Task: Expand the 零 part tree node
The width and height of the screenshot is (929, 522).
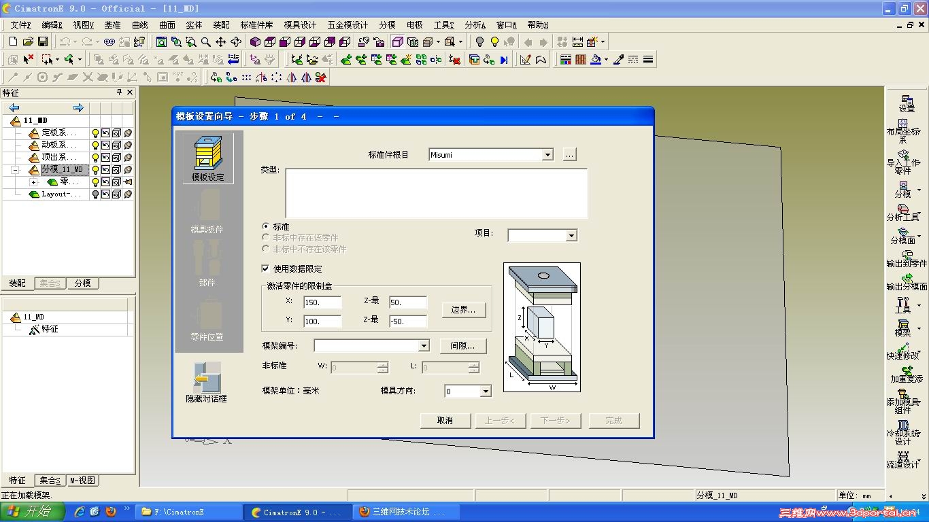Action: pos(33,182)
